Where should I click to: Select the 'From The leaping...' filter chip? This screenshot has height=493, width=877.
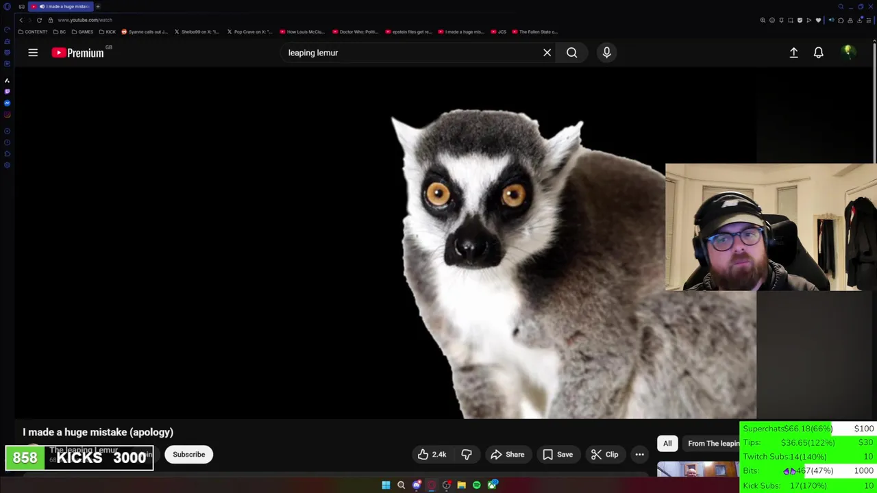713,444
